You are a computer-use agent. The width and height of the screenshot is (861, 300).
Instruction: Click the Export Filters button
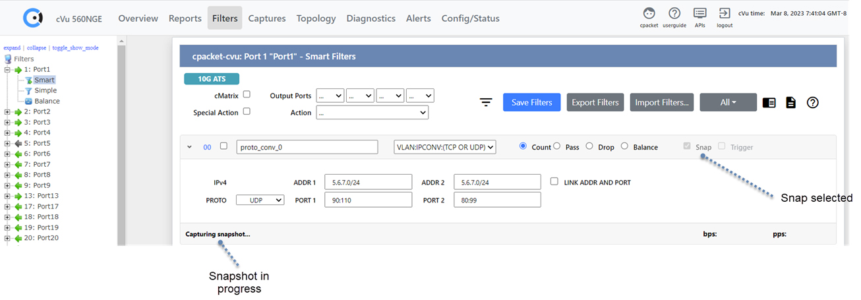595,102
